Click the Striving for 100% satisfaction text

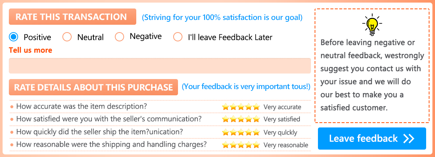pyautogui.click(x=222, y=17)
